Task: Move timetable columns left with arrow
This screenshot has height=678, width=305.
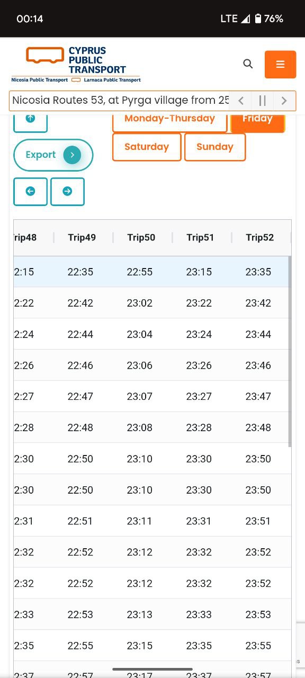Action: [x=30, y=191]
